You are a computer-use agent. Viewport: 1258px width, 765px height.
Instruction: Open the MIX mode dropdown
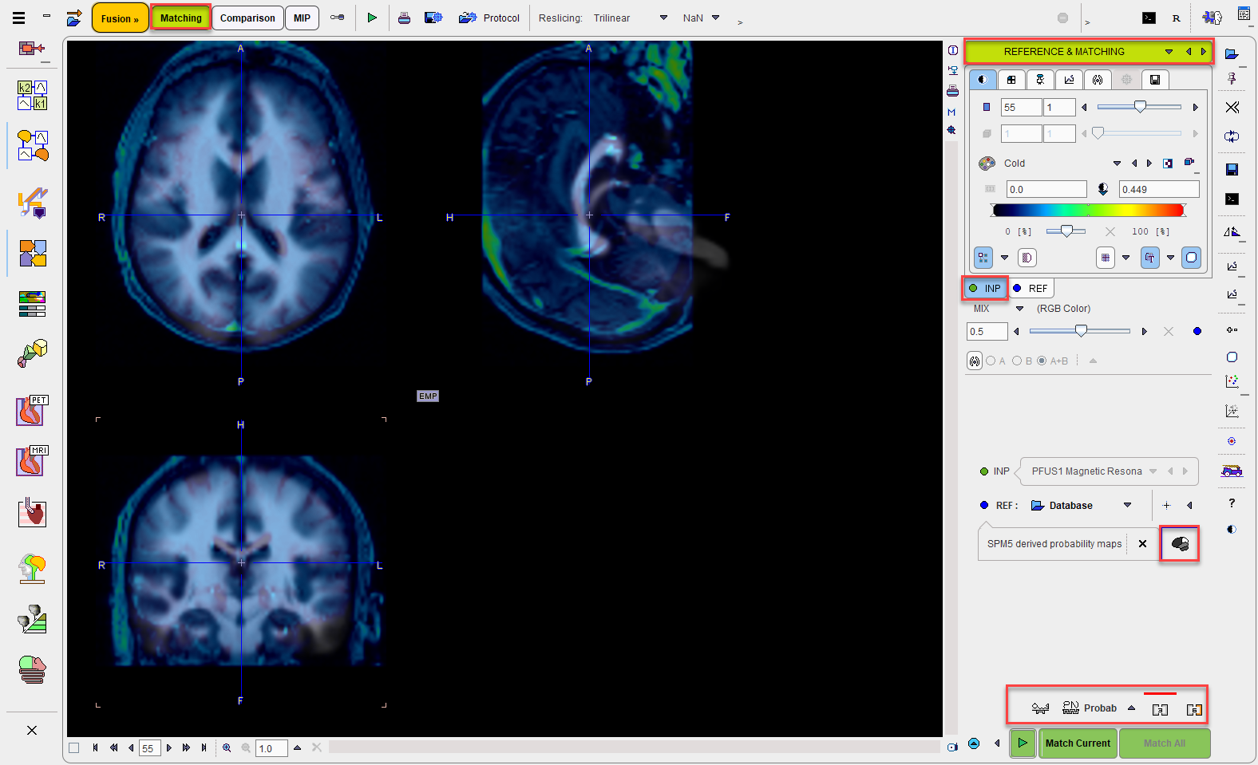coord(1019,308)
